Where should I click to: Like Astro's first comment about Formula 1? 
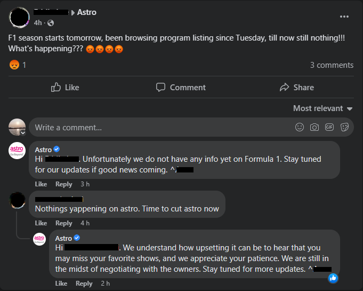pyautogui.click(x=41, y=184)
